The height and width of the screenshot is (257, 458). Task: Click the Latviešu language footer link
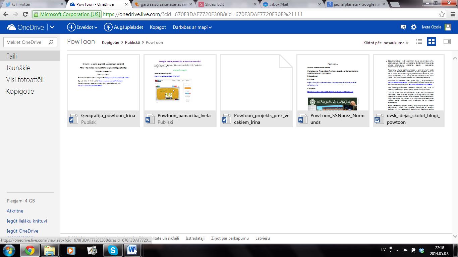(x=263, y=238)
